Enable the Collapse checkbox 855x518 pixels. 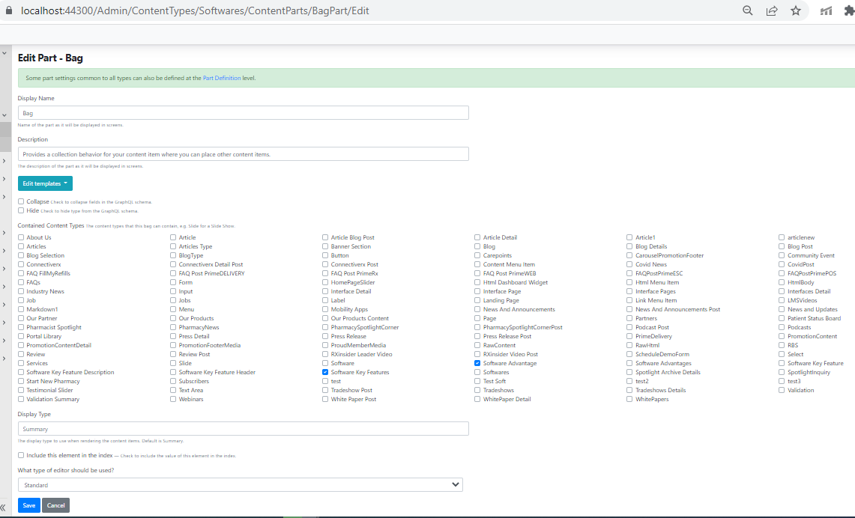21,201
